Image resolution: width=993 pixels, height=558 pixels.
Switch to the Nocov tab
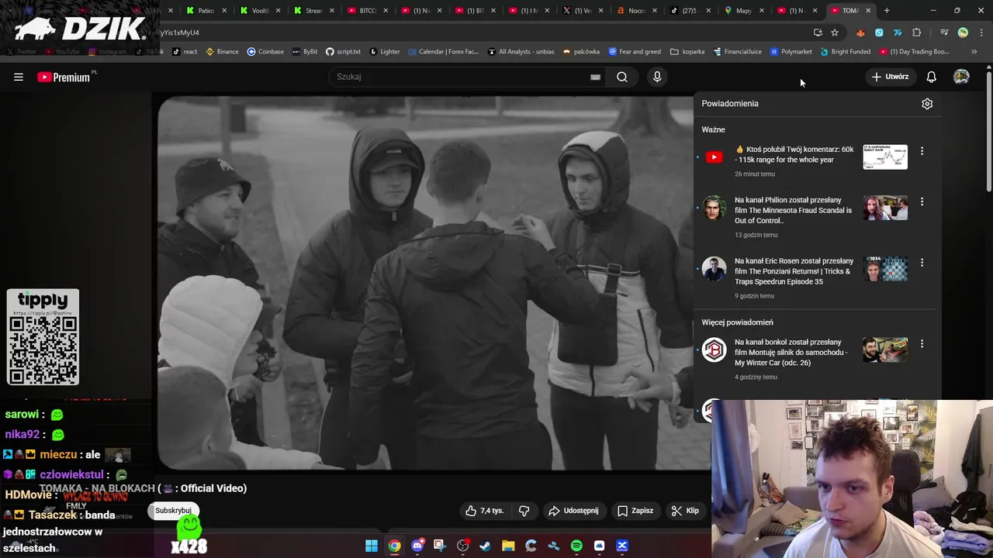[x=635, y=11]
